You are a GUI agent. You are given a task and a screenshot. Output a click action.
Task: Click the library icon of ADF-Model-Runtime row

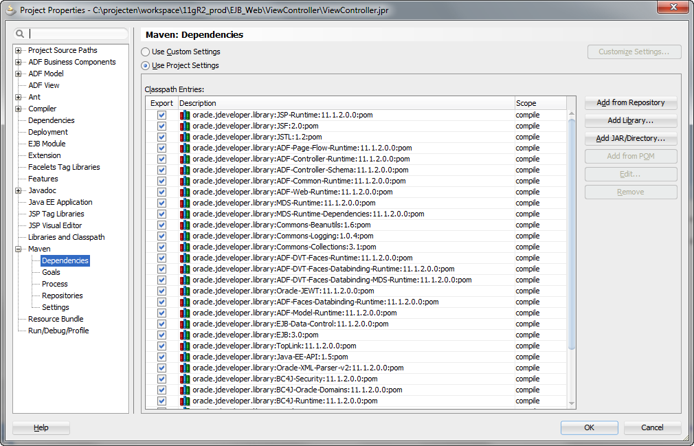pos(185,313)
